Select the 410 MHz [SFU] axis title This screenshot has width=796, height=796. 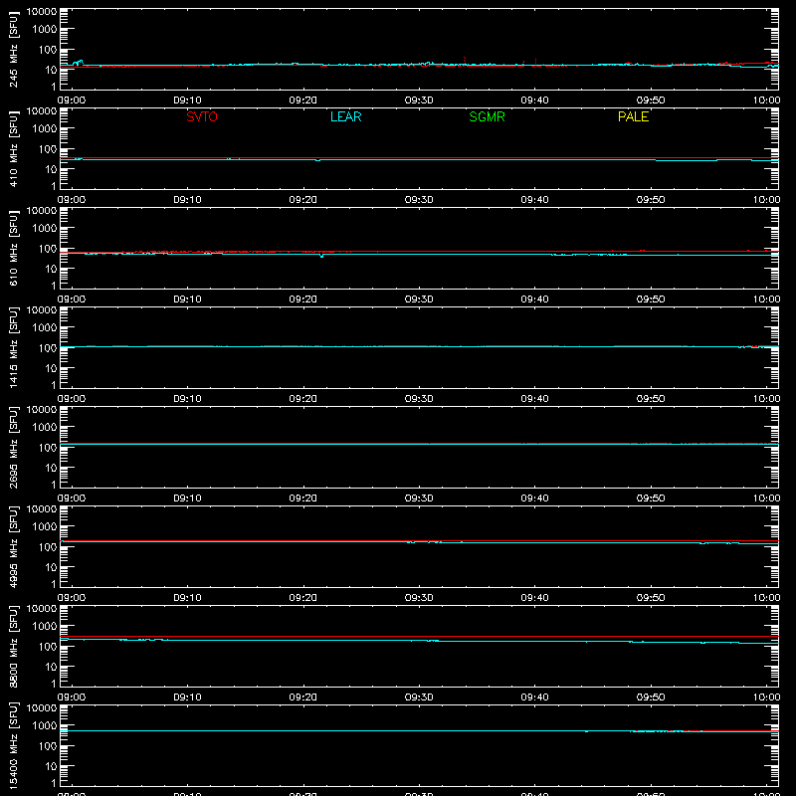14,148
